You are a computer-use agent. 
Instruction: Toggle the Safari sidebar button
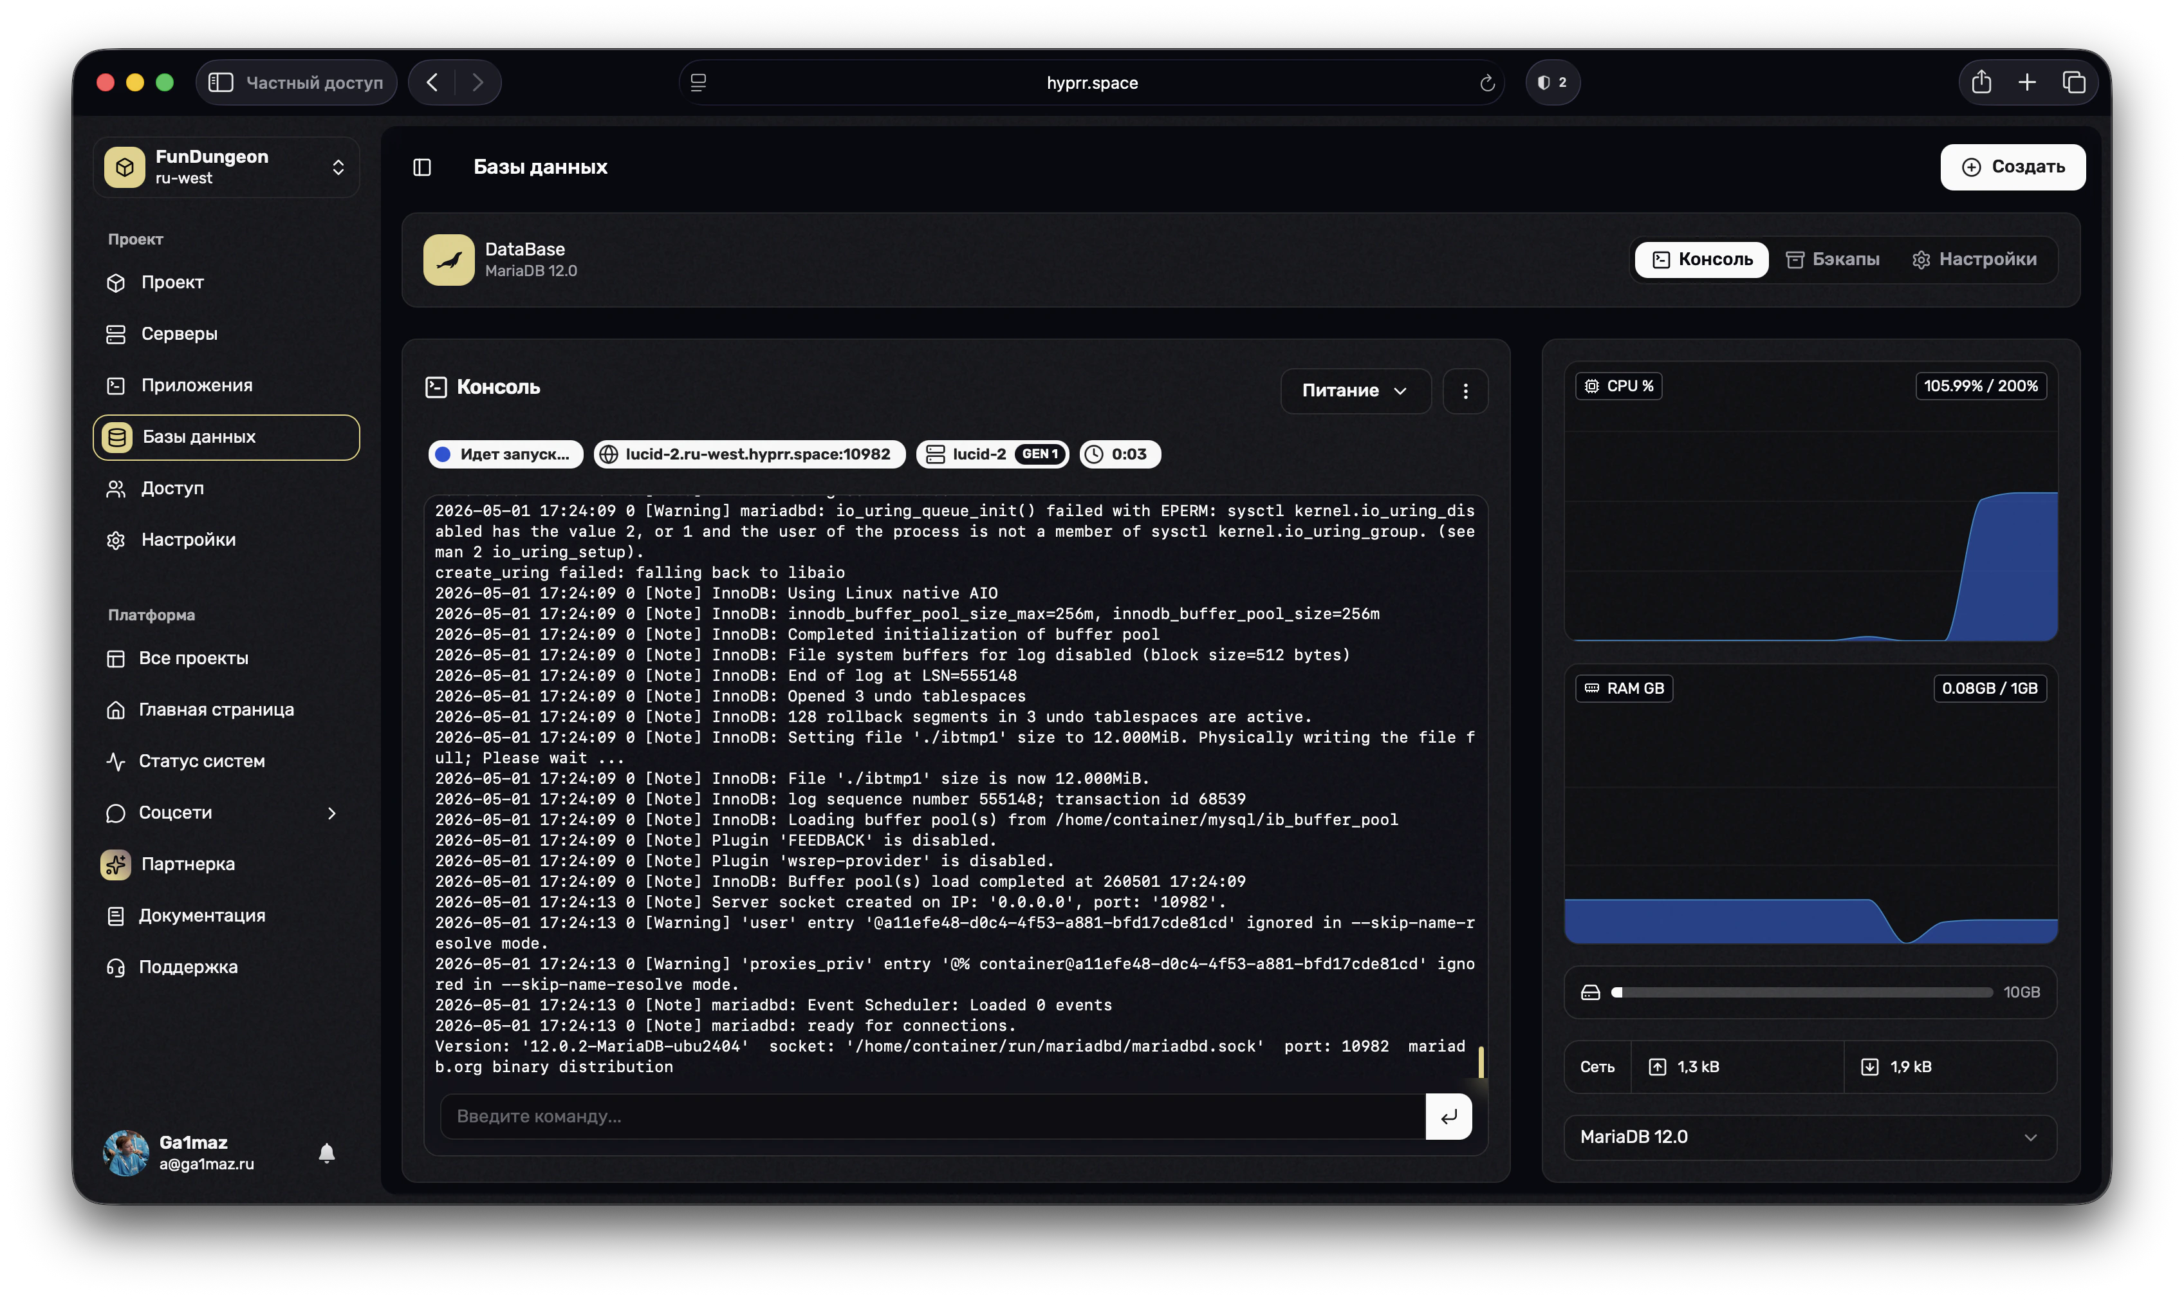point(221,82)
